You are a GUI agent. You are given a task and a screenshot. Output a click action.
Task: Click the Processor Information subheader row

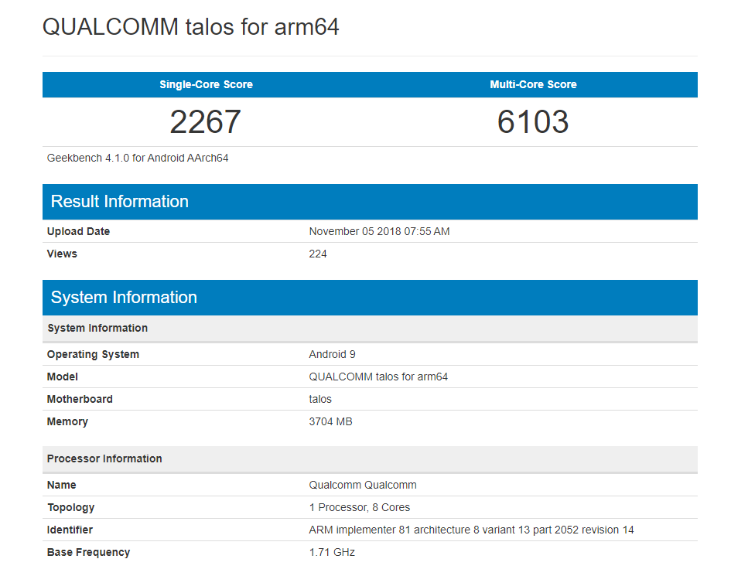coord(370,459)
